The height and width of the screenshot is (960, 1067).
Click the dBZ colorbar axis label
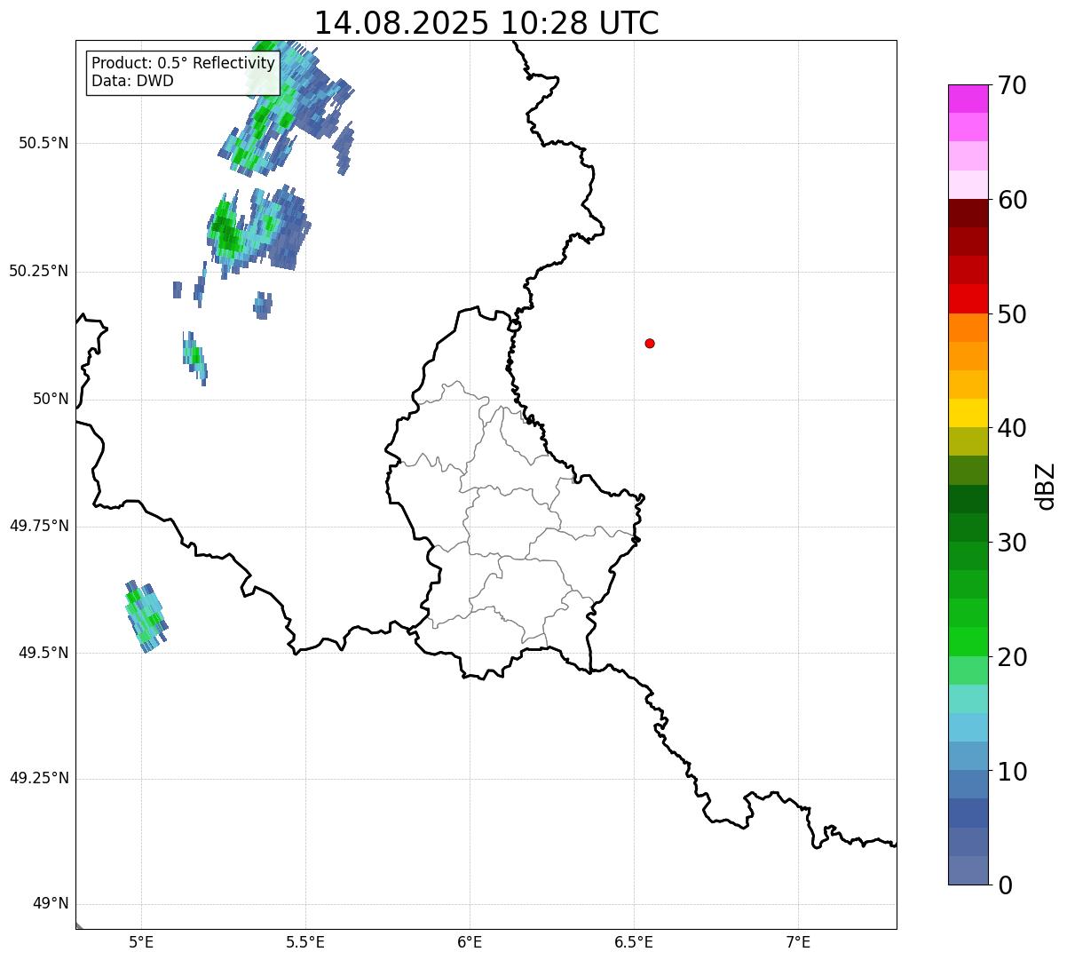(x=1046, y=486)
